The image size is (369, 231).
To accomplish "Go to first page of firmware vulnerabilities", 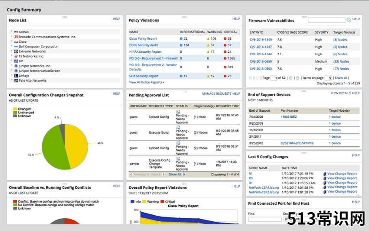I will click(x=250, y=78).
